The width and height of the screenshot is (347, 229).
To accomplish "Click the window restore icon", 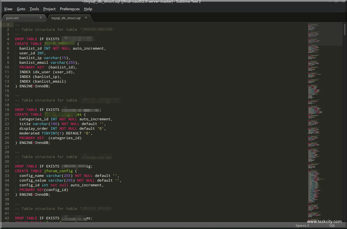I will pos(336,2).
